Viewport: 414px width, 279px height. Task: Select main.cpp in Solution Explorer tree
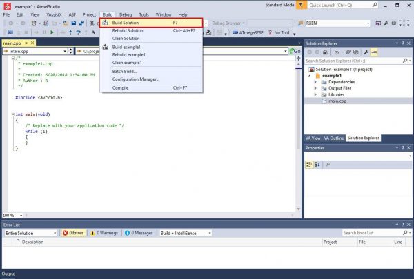pyautogui.click(x=337, y=101)
